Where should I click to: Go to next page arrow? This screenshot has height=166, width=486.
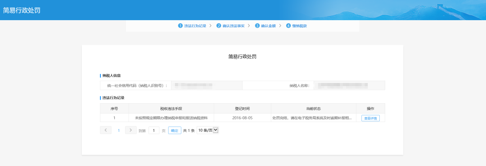pos(131,130)
